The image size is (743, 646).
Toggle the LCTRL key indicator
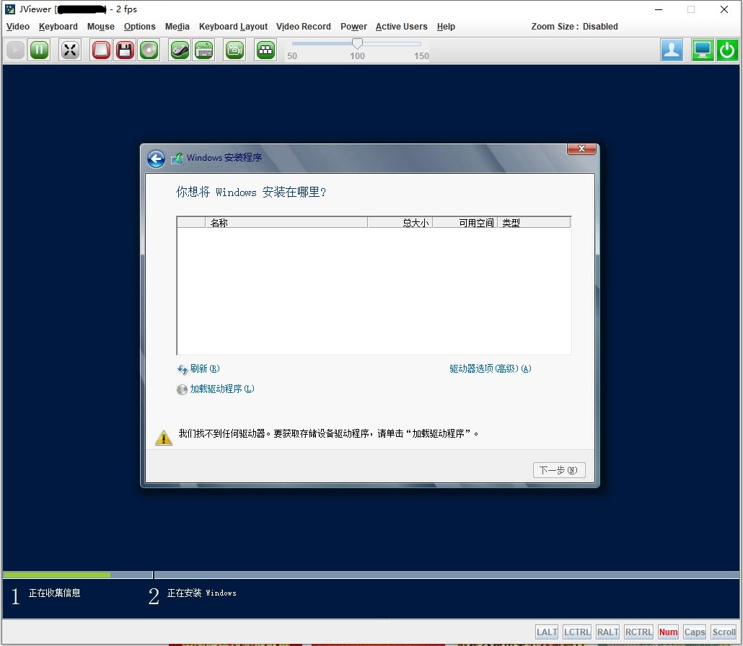[x=577, y=632]
